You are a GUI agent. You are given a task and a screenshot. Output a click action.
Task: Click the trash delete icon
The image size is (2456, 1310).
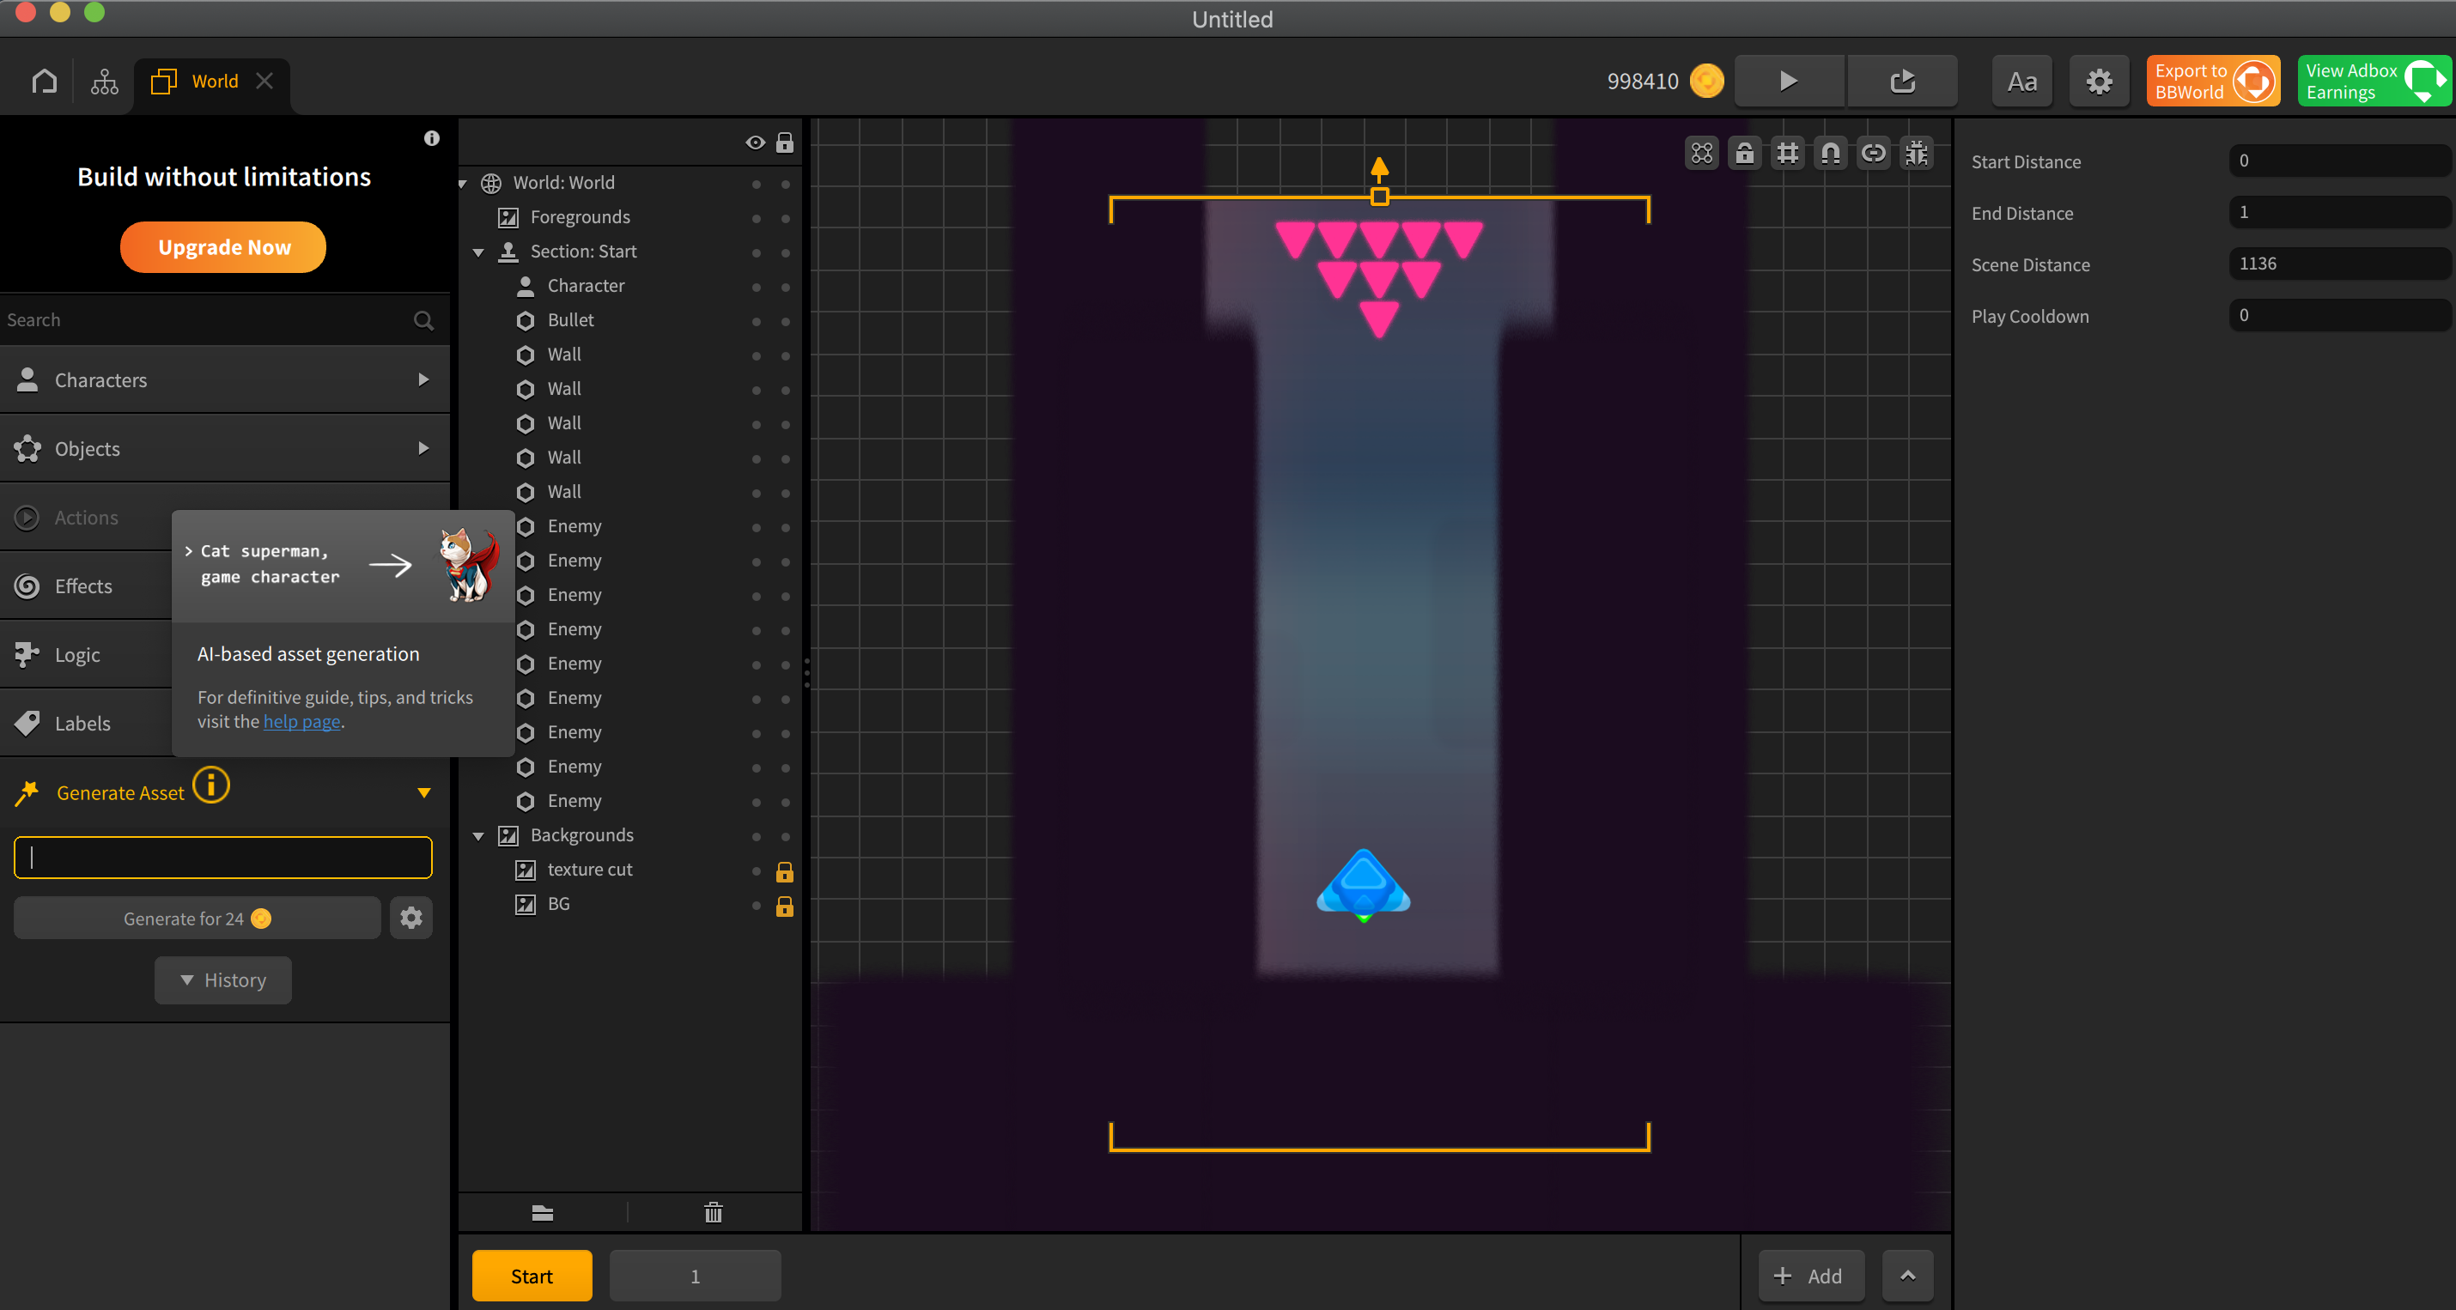pos(713,1213)
